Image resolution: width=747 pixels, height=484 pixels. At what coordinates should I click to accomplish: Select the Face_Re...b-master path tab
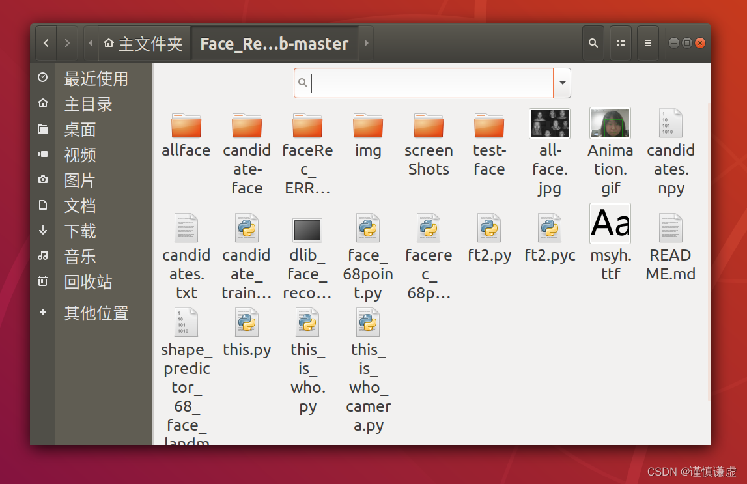coord(274,44)
